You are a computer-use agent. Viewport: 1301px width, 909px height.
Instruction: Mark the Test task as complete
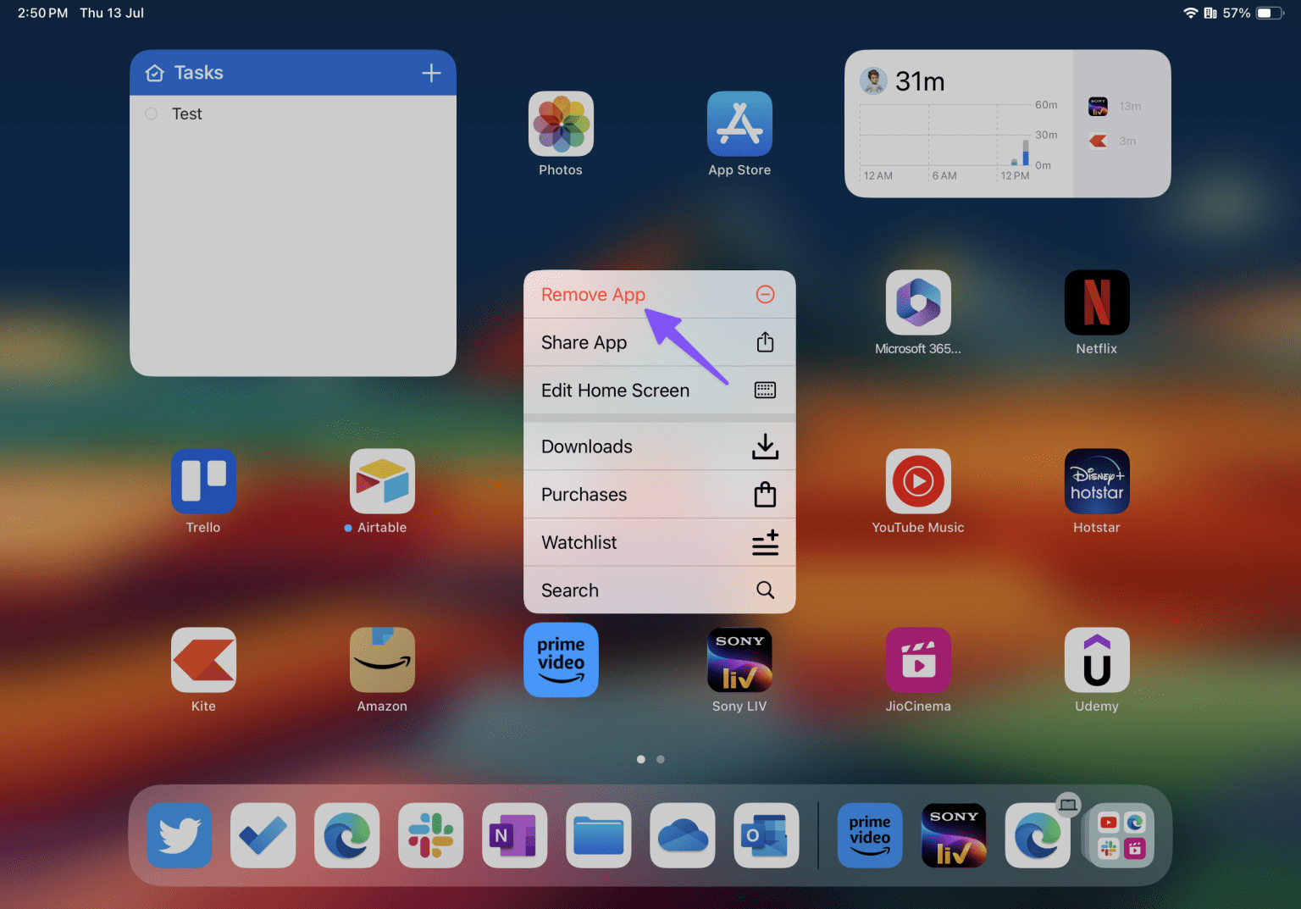tap(152, 114)
